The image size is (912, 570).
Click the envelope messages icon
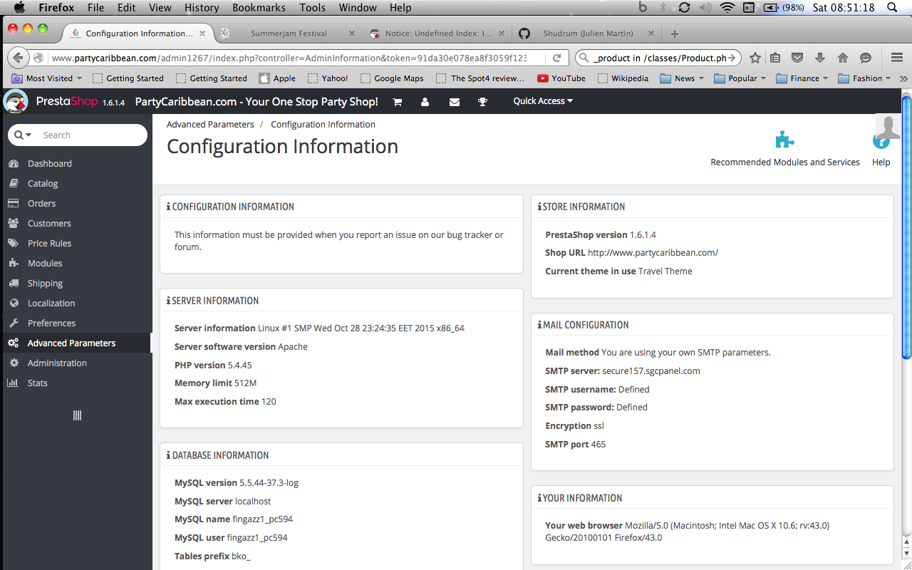(x=455, y=102)
